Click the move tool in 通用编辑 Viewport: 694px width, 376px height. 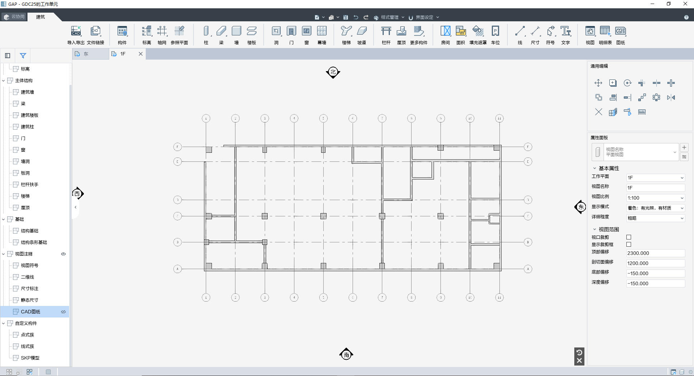(x=599, y=83)
